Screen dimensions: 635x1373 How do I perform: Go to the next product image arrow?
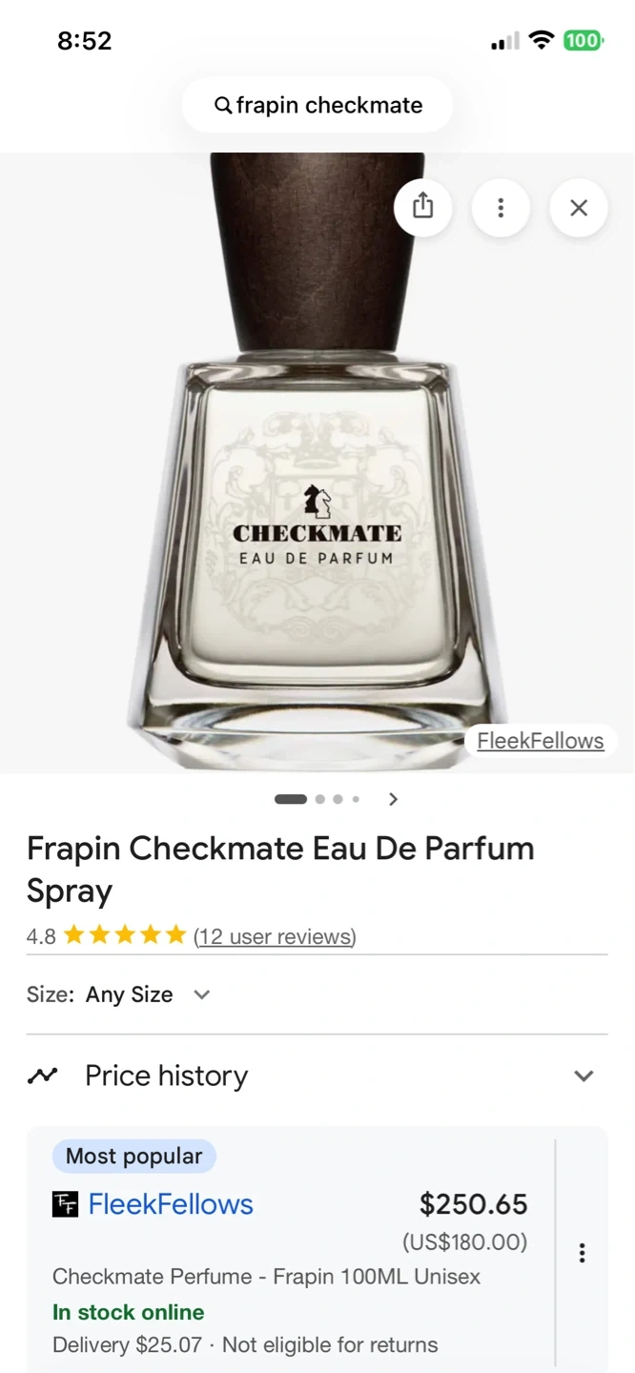pos(393,799)
